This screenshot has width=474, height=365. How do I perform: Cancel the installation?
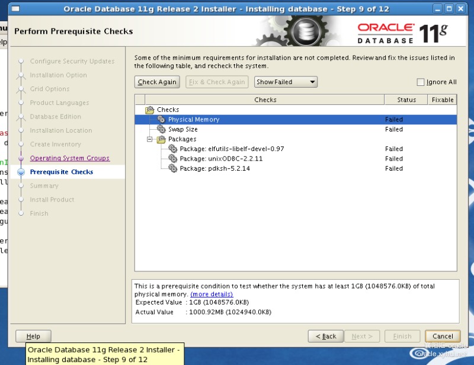click(443, 337)
